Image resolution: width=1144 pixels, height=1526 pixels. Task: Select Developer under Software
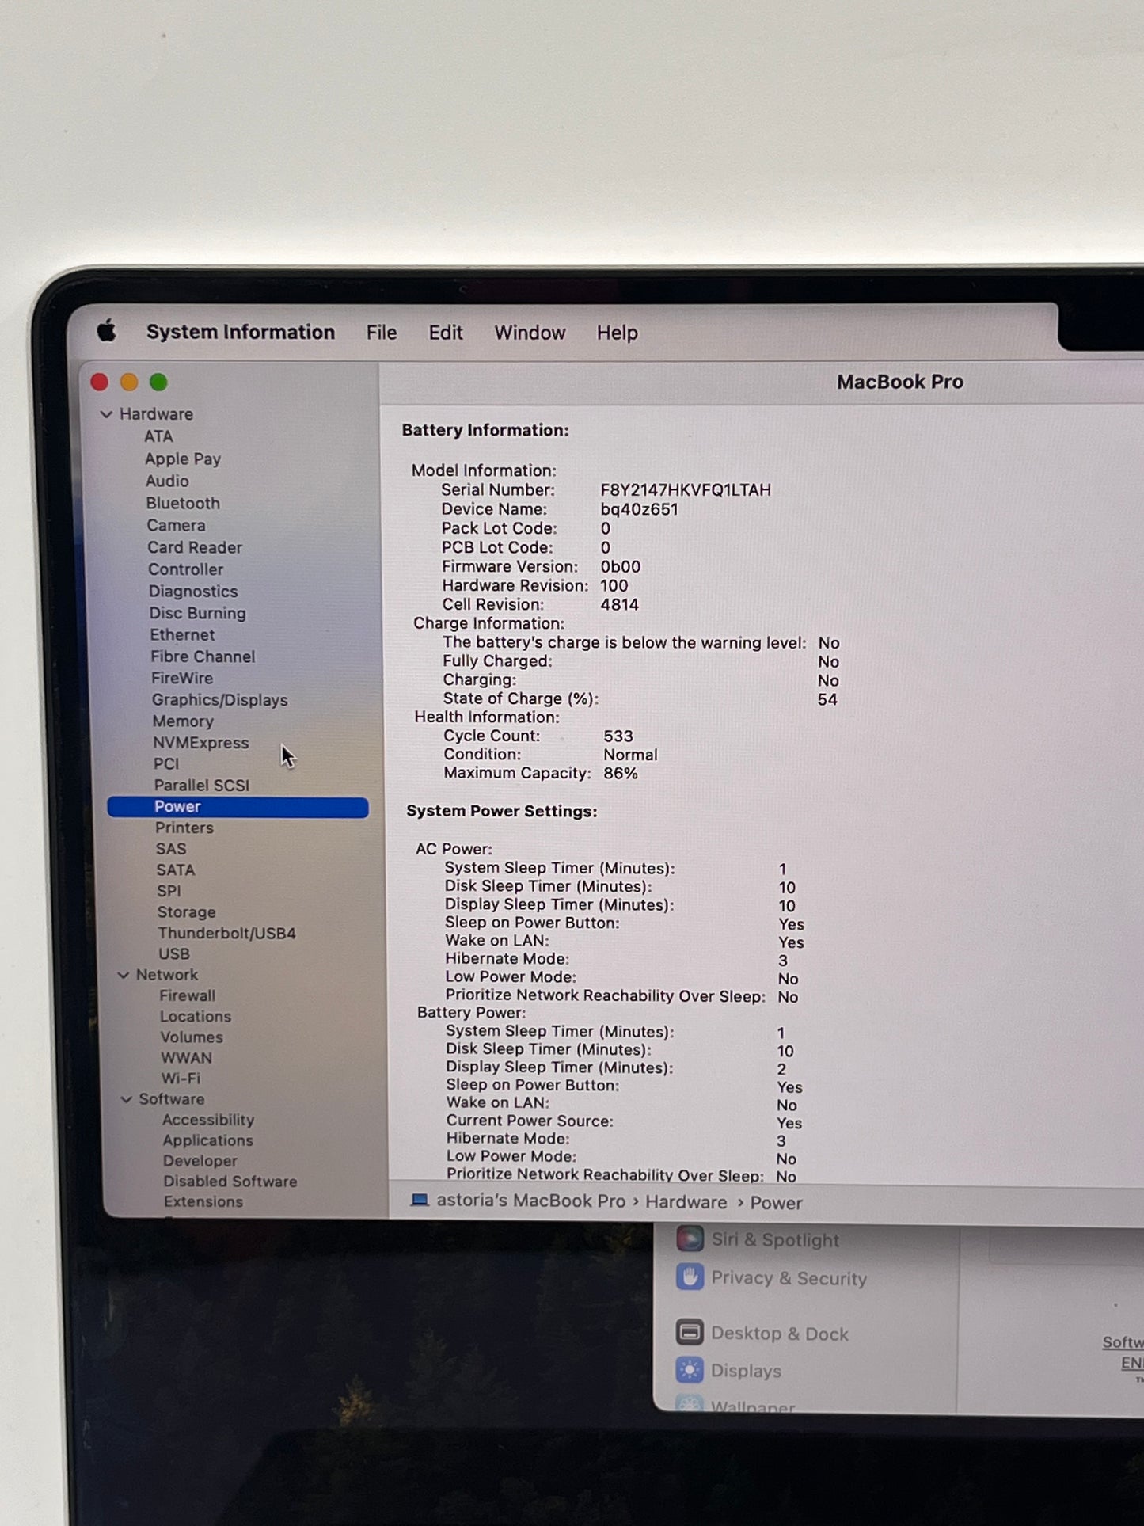pyautogui.click(x=200, y=1161)
